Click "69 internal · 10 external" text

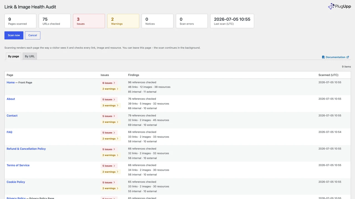pyautogui.click(x=143, y=125)
